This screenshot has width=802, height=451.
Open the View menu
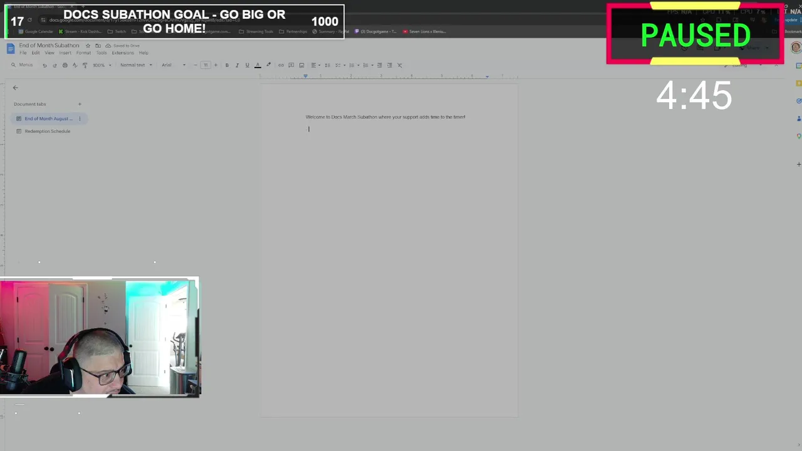[x=49, y=53]
